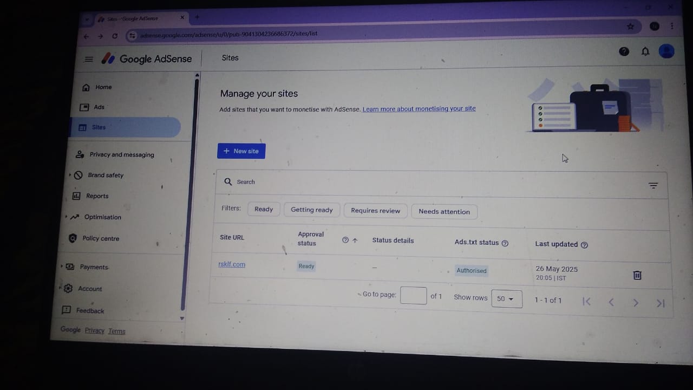The height and width of the screenshot is (390, 693).
Task: Toggle the Needs attention filter chip
Action: pos(444,212)
